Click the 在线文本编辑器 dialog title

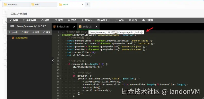coord(19,14)
